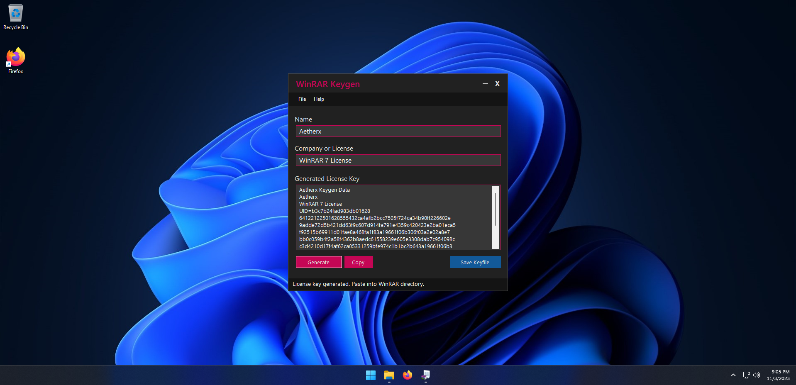Click the key line starting with "f92515b699"
Screen dimensions: 796x385
[374, 232]
